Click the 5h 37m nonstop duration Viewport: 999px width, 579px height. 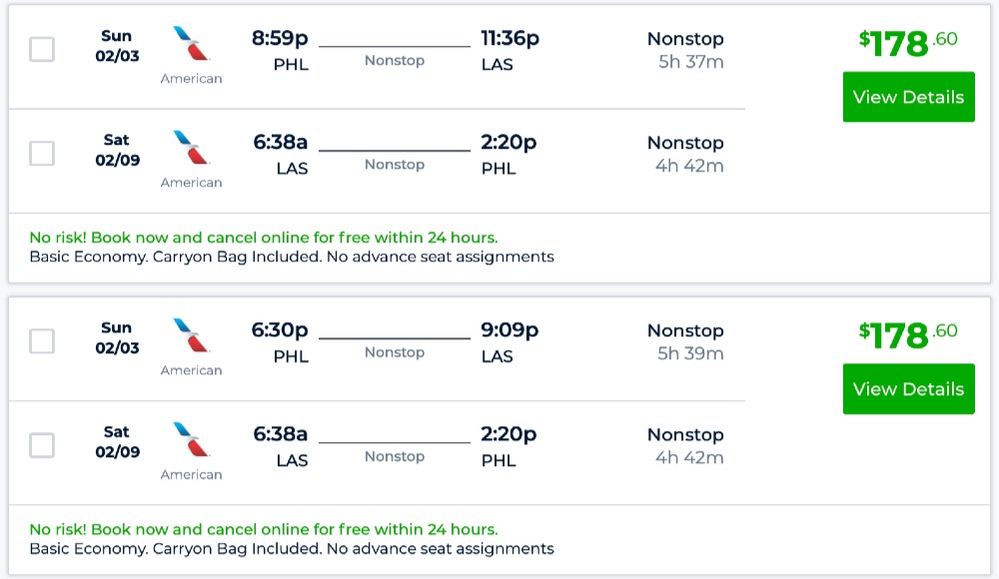coord(690,62)
